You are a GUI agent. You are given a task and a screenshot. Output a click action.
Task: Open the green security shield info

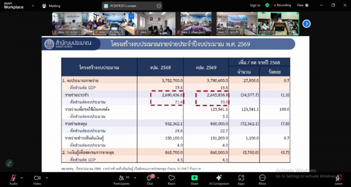click(x=267, y=5)
